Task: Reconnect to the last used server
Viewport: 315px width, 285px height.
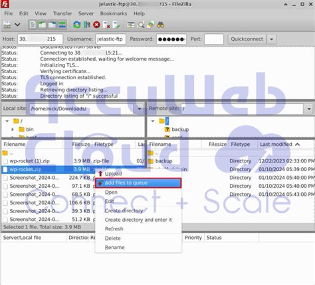Action: coord(116,25)
